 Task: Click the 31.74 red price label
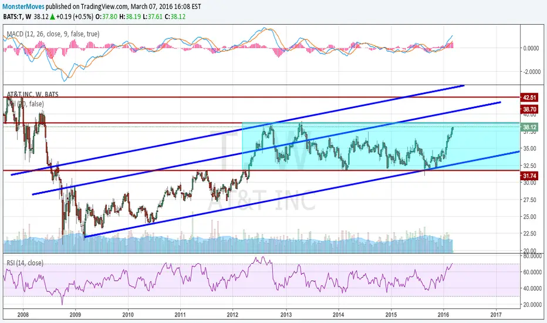tap(529, 176)
